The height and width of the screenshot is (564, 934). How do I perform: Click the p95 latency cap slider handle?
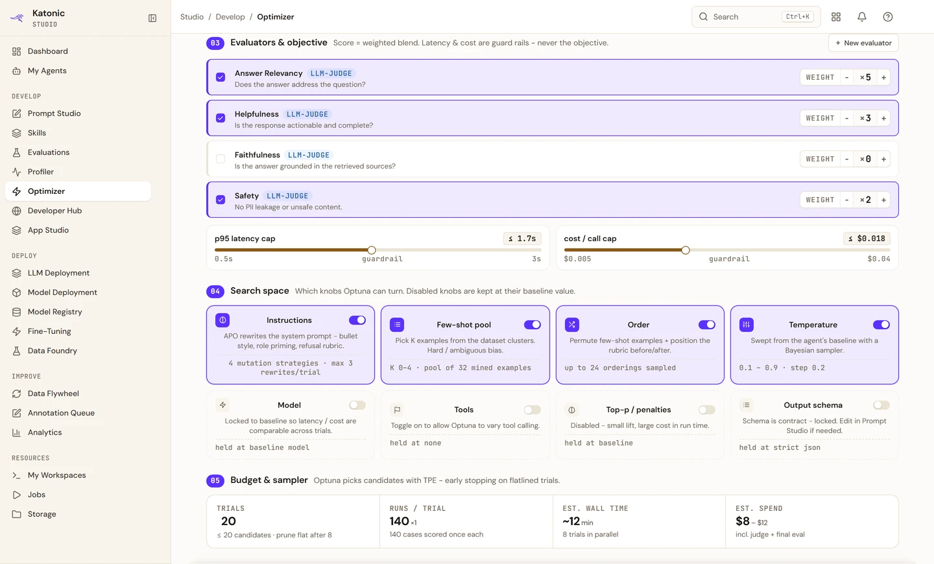(372, 250)
